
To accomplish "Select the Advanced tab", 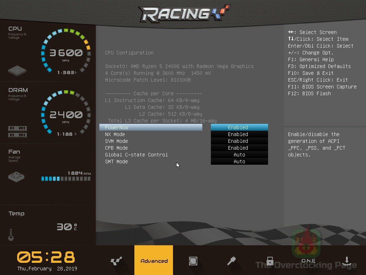I will tap(154, 261).
